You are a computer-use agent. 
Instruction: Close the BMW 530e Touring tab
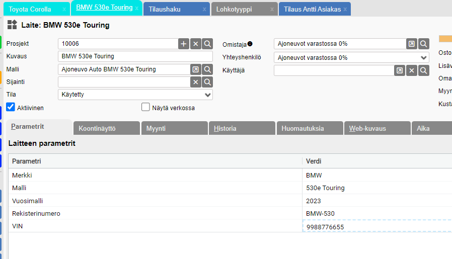136,9
